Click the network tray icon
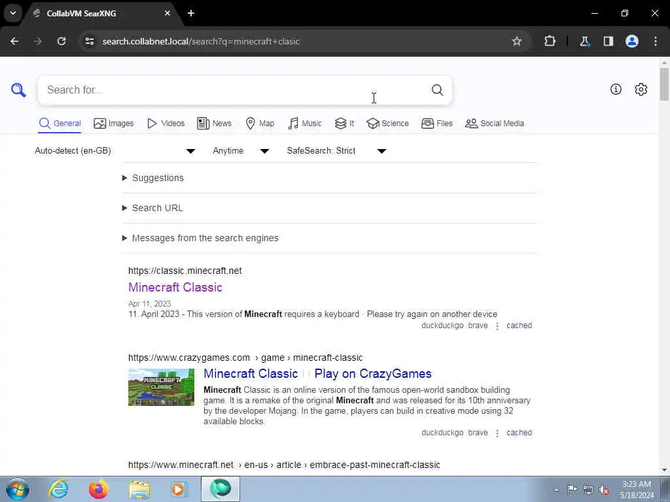 tap(588, 490)
